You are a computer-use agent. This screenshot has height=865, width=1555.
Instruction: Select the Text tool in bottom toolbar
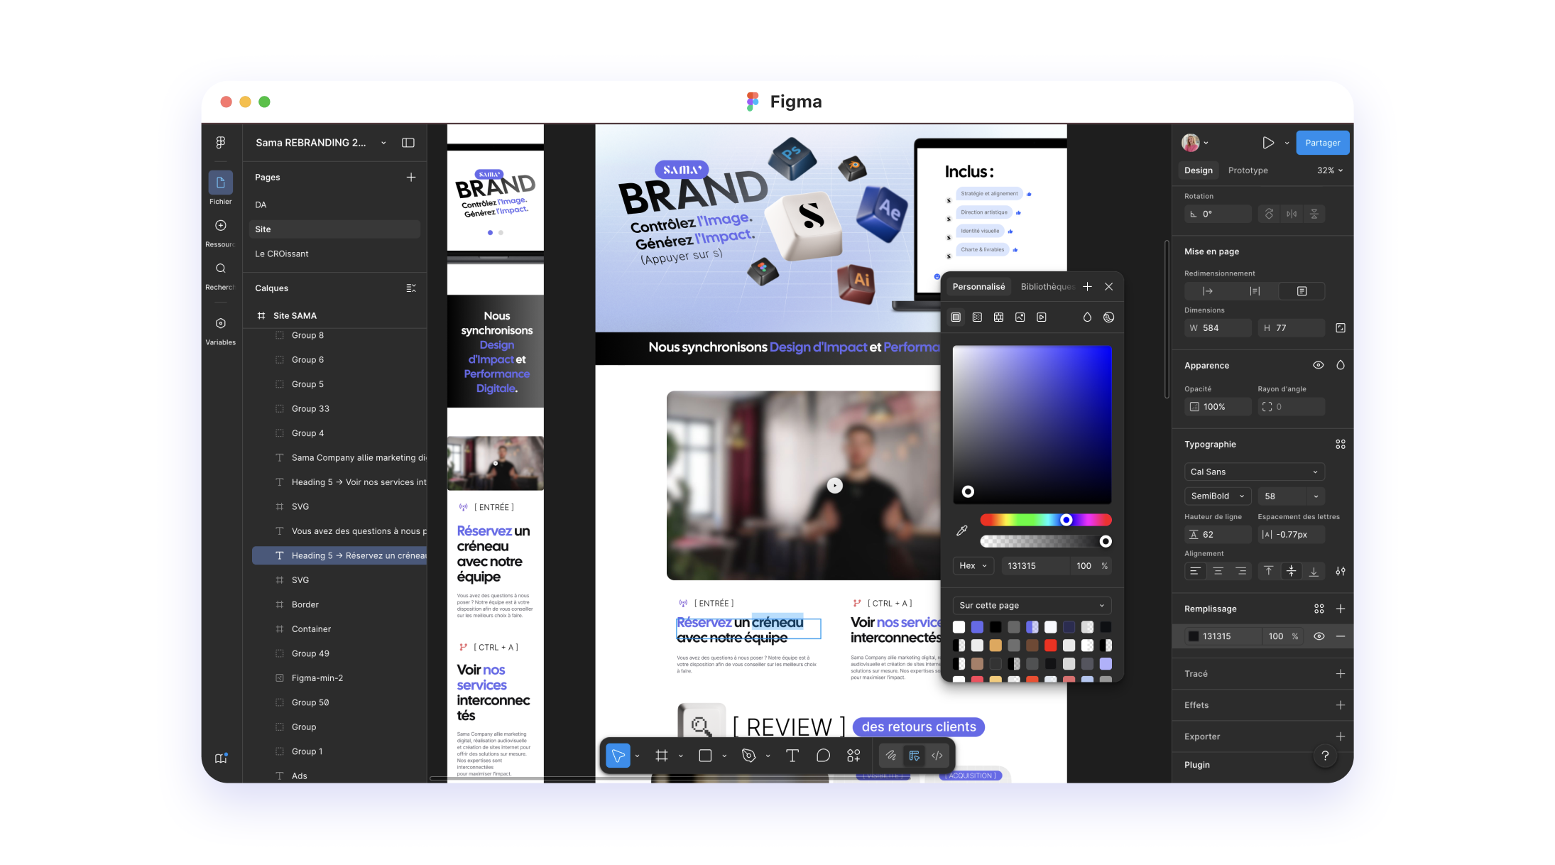(x=792, y=756)
